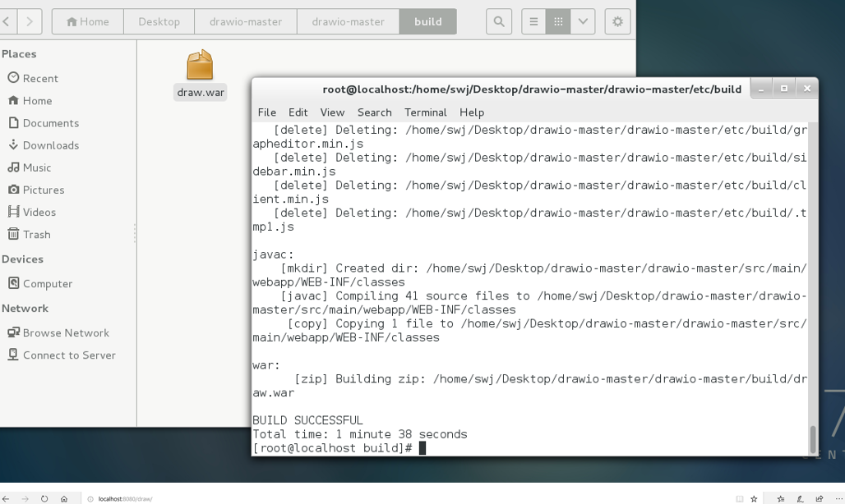Open the gear settings menu
Image resolution: width=845 pixels, height=504 pixels.
tap(617, 21)
